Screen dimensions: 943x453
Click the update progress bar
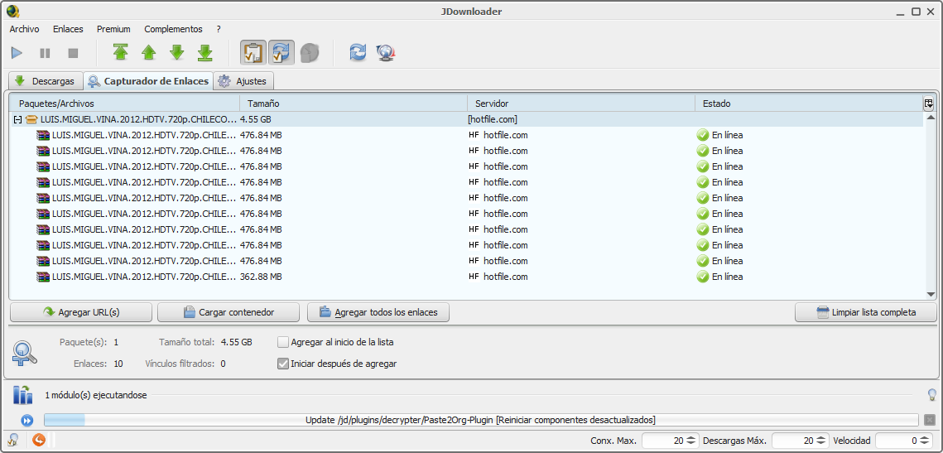click(481, 420)
